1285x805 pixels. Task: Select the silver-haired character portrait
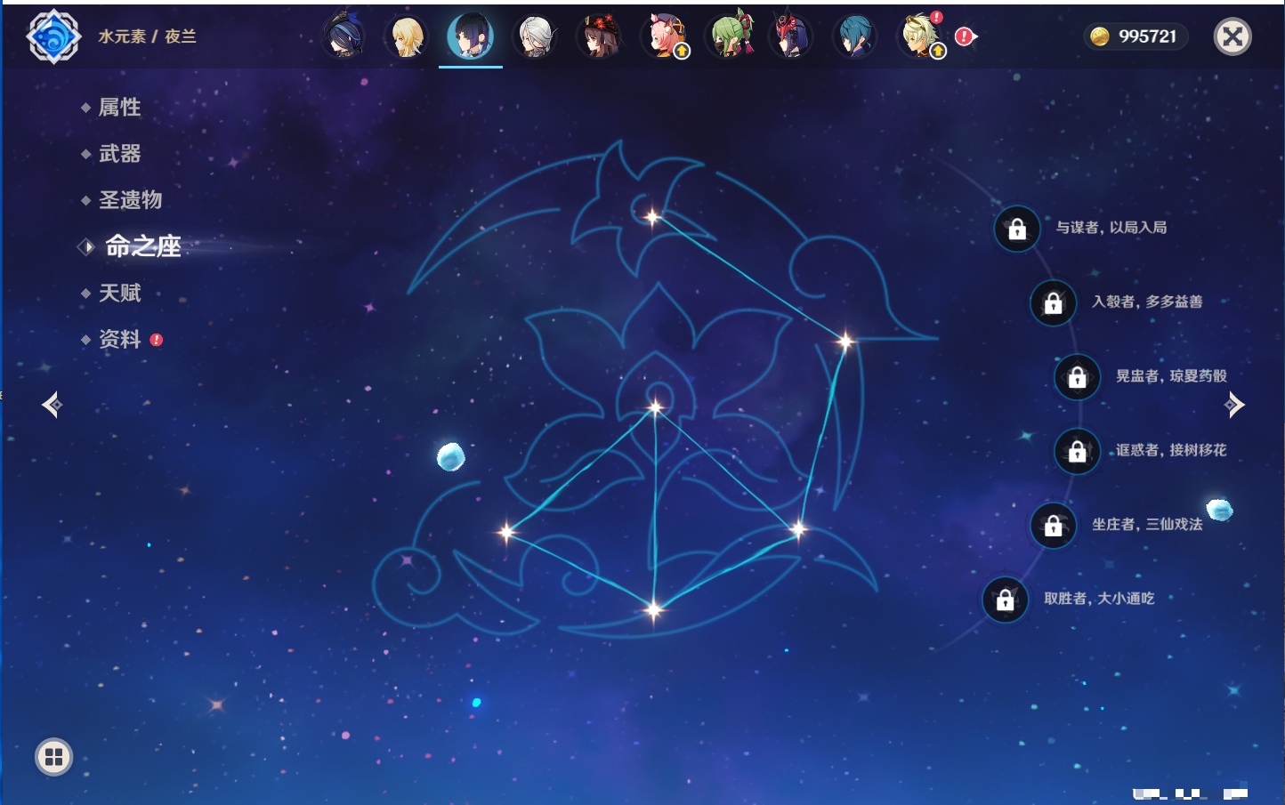point(536,37)
